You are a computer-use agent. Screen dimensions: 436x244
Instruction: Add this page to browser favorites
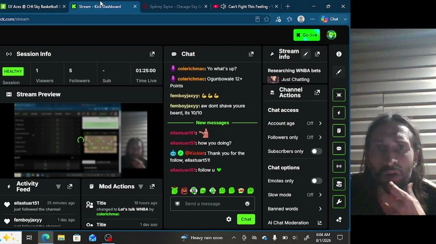[x=267, y=19]
